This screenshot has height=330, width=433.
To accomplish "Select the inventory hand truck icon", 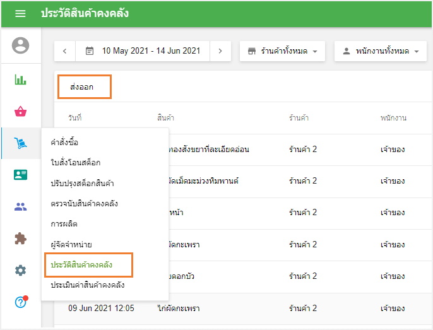I will tap(20, 143).
